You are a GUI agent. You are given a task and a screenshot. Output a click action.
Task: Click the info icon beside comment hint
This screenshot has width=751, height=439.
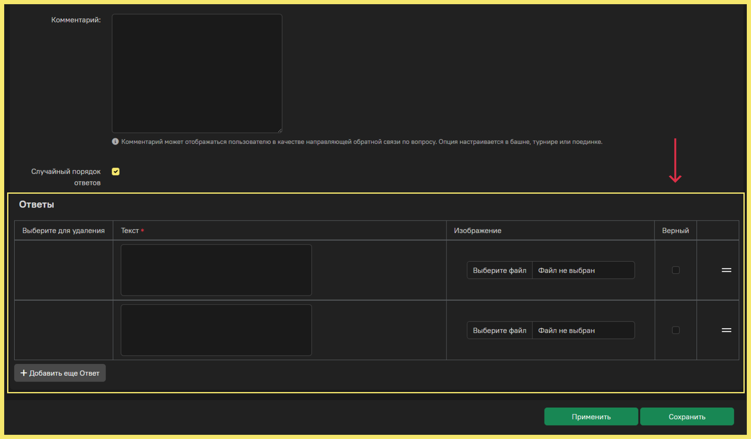click(x=115, y=142)
